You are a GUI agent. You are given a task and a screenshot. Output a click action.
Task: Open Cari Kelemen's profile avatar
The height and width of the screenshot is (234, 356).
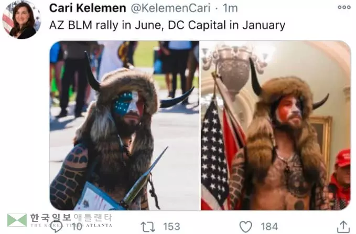[21, 20]
